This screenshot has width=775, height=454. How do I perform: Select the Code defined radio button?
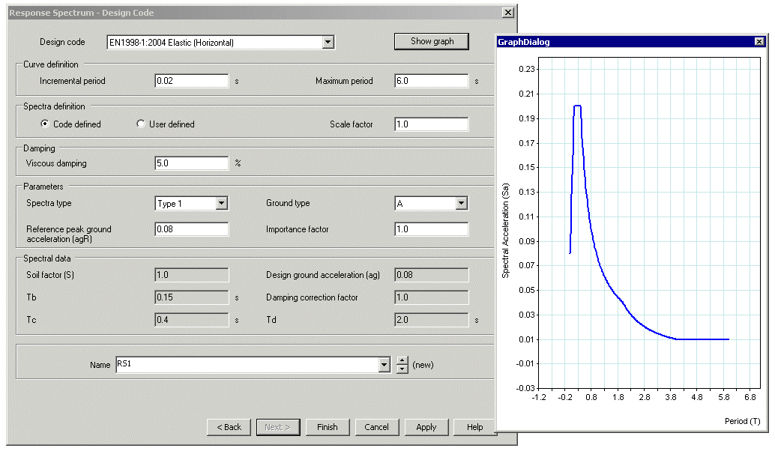46,123
